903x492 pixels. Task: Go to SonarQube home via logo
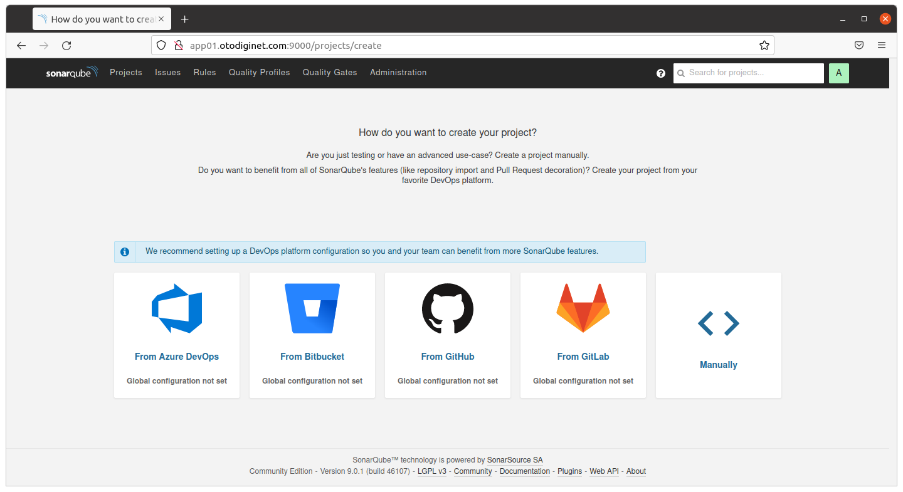[x=71, y=73]
